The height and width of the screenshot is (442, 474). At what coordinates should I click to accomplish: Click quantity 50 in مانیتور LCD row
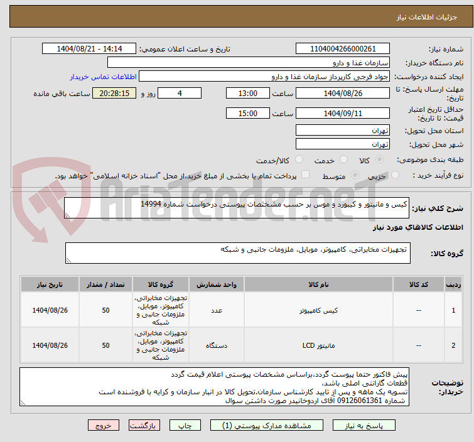105,345
